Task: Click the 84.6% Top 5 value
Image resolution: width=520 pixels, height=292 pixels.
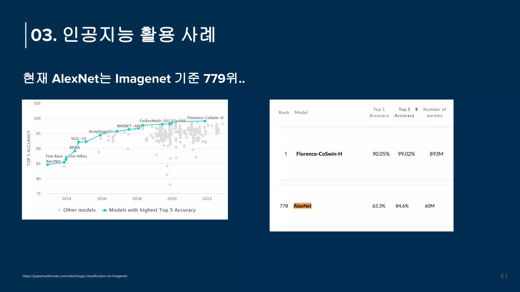Action: [402, 206]
